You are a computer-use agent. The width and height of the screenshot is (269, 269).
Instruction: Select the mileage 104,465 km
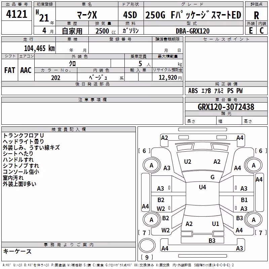tap(39, 48)
